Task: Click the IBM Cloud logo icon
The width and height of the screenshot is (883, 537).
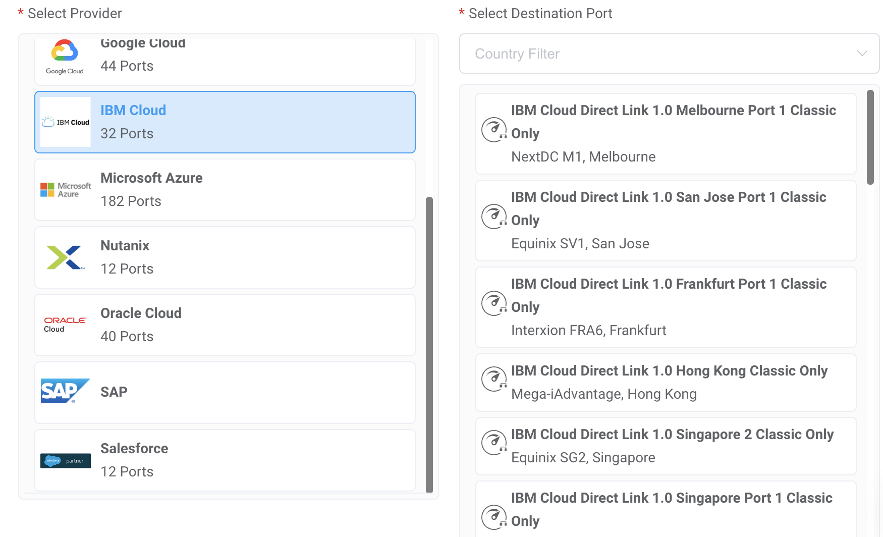Action: (x=66, y=122)
